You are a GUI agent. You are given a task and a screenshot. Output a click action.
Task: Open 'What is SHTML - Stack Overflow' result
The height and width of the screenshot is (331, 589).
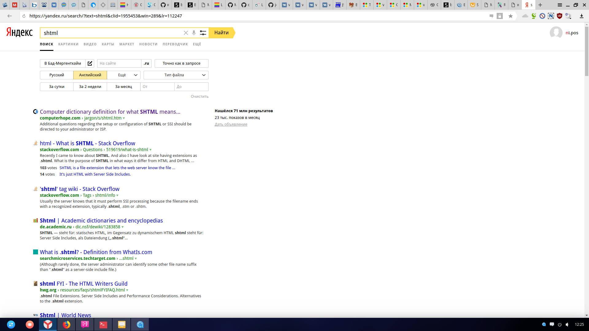[87, 143]
